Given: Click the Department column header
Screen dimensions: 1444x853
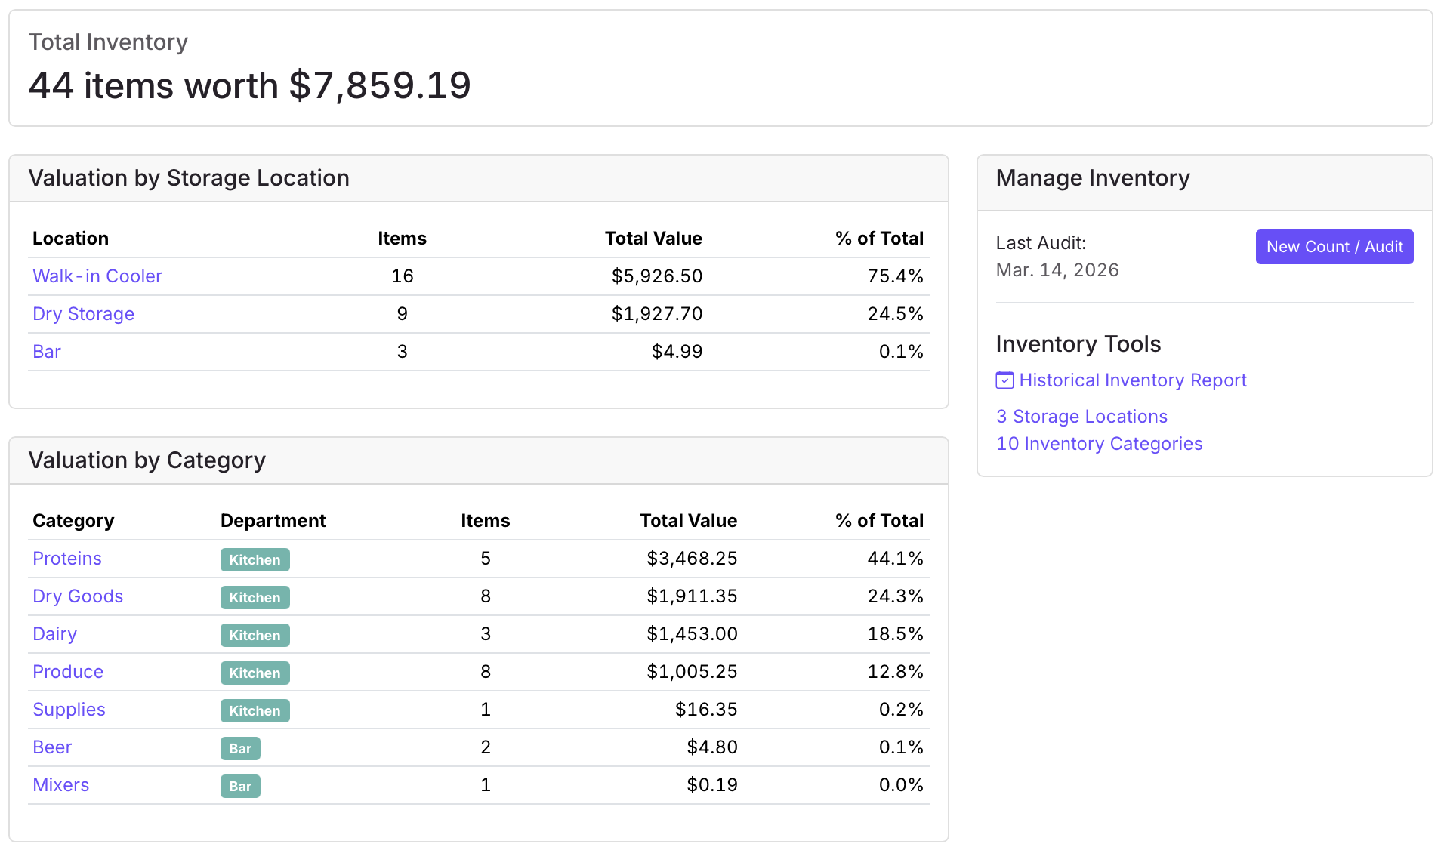Looking at the screenshot, I should click(x=273, y=521).
